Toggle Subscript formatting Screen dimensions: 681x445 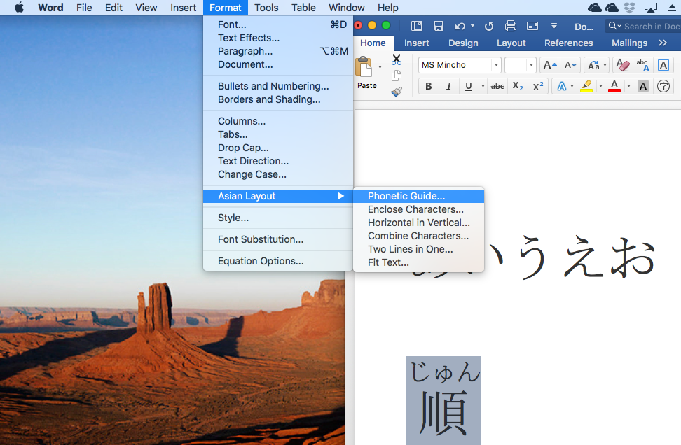pyautogui.click(x=518, y=86)
